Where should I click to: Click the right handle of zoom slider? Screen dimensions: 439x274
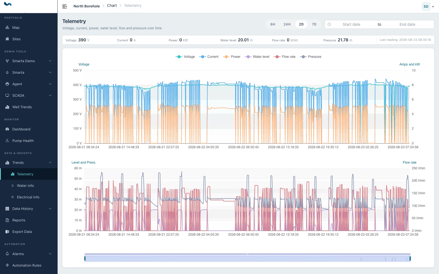(410, 258)
